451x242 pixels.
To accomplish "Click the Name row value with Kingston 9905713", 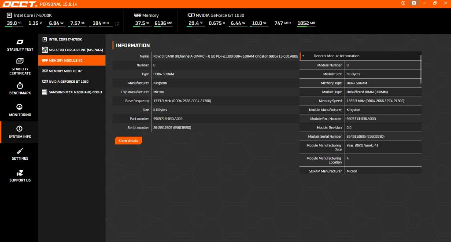I will [225, 56].
